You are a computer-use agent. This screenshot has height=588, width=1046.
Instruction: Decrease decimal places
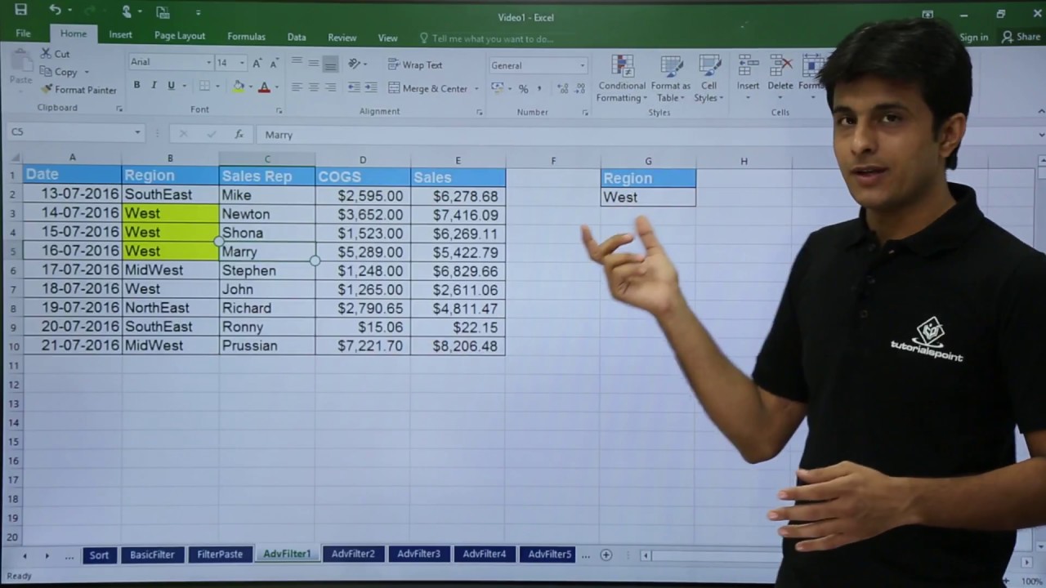pyautogui.click(x=579, y=88)
